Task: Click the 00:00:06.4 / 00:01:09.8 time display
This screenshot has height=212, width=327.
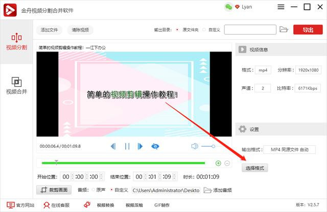Action: [60, 146]
